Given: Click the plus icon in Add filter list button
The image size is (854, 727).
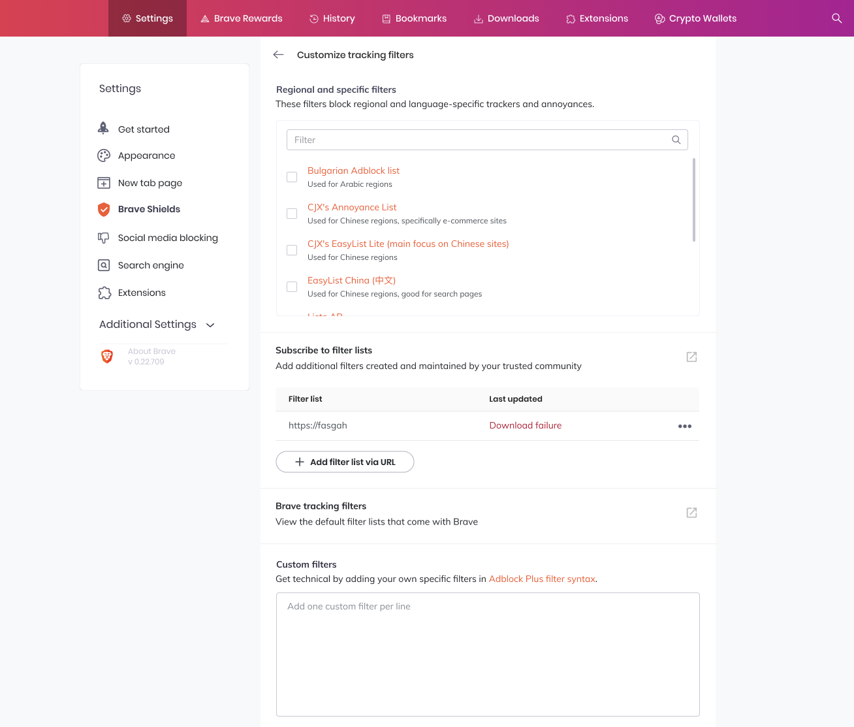Looking at the screenshot, I should [x=300, y=462].
